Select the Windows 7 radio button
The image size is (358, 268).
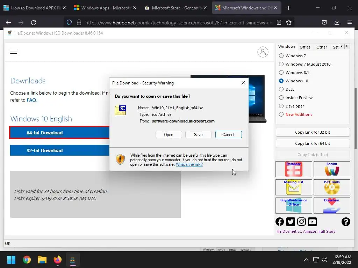pos(281,56)
